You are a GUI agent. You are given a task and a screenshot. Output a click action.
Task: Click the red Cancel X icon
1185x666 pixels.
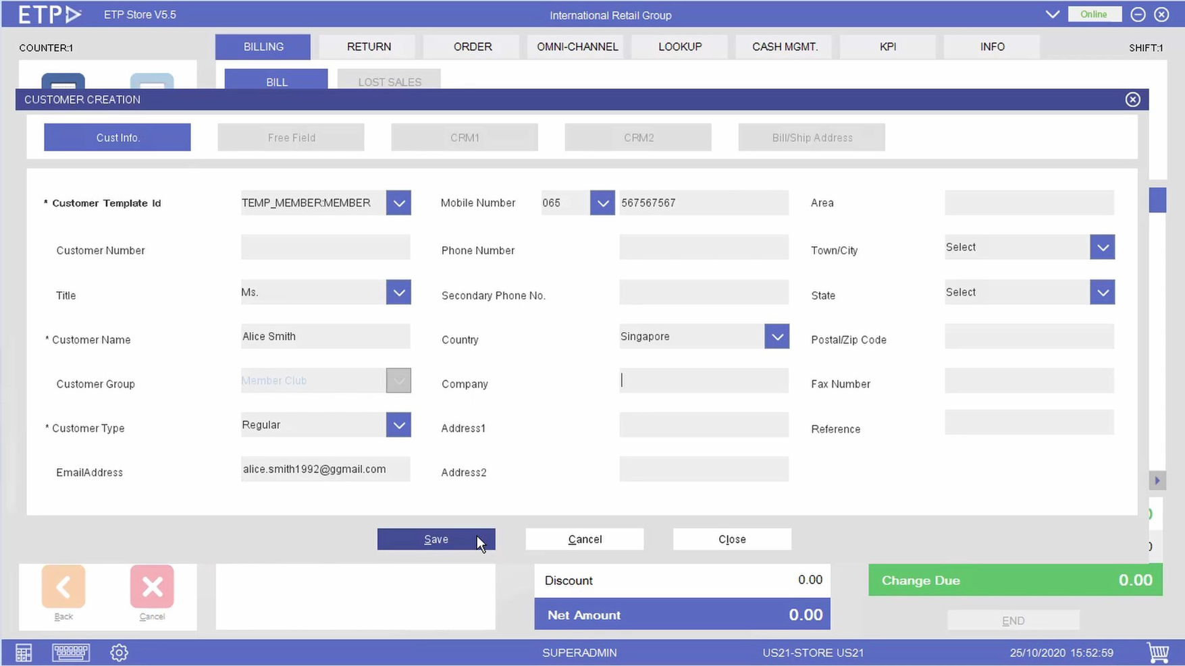[151, 586]
